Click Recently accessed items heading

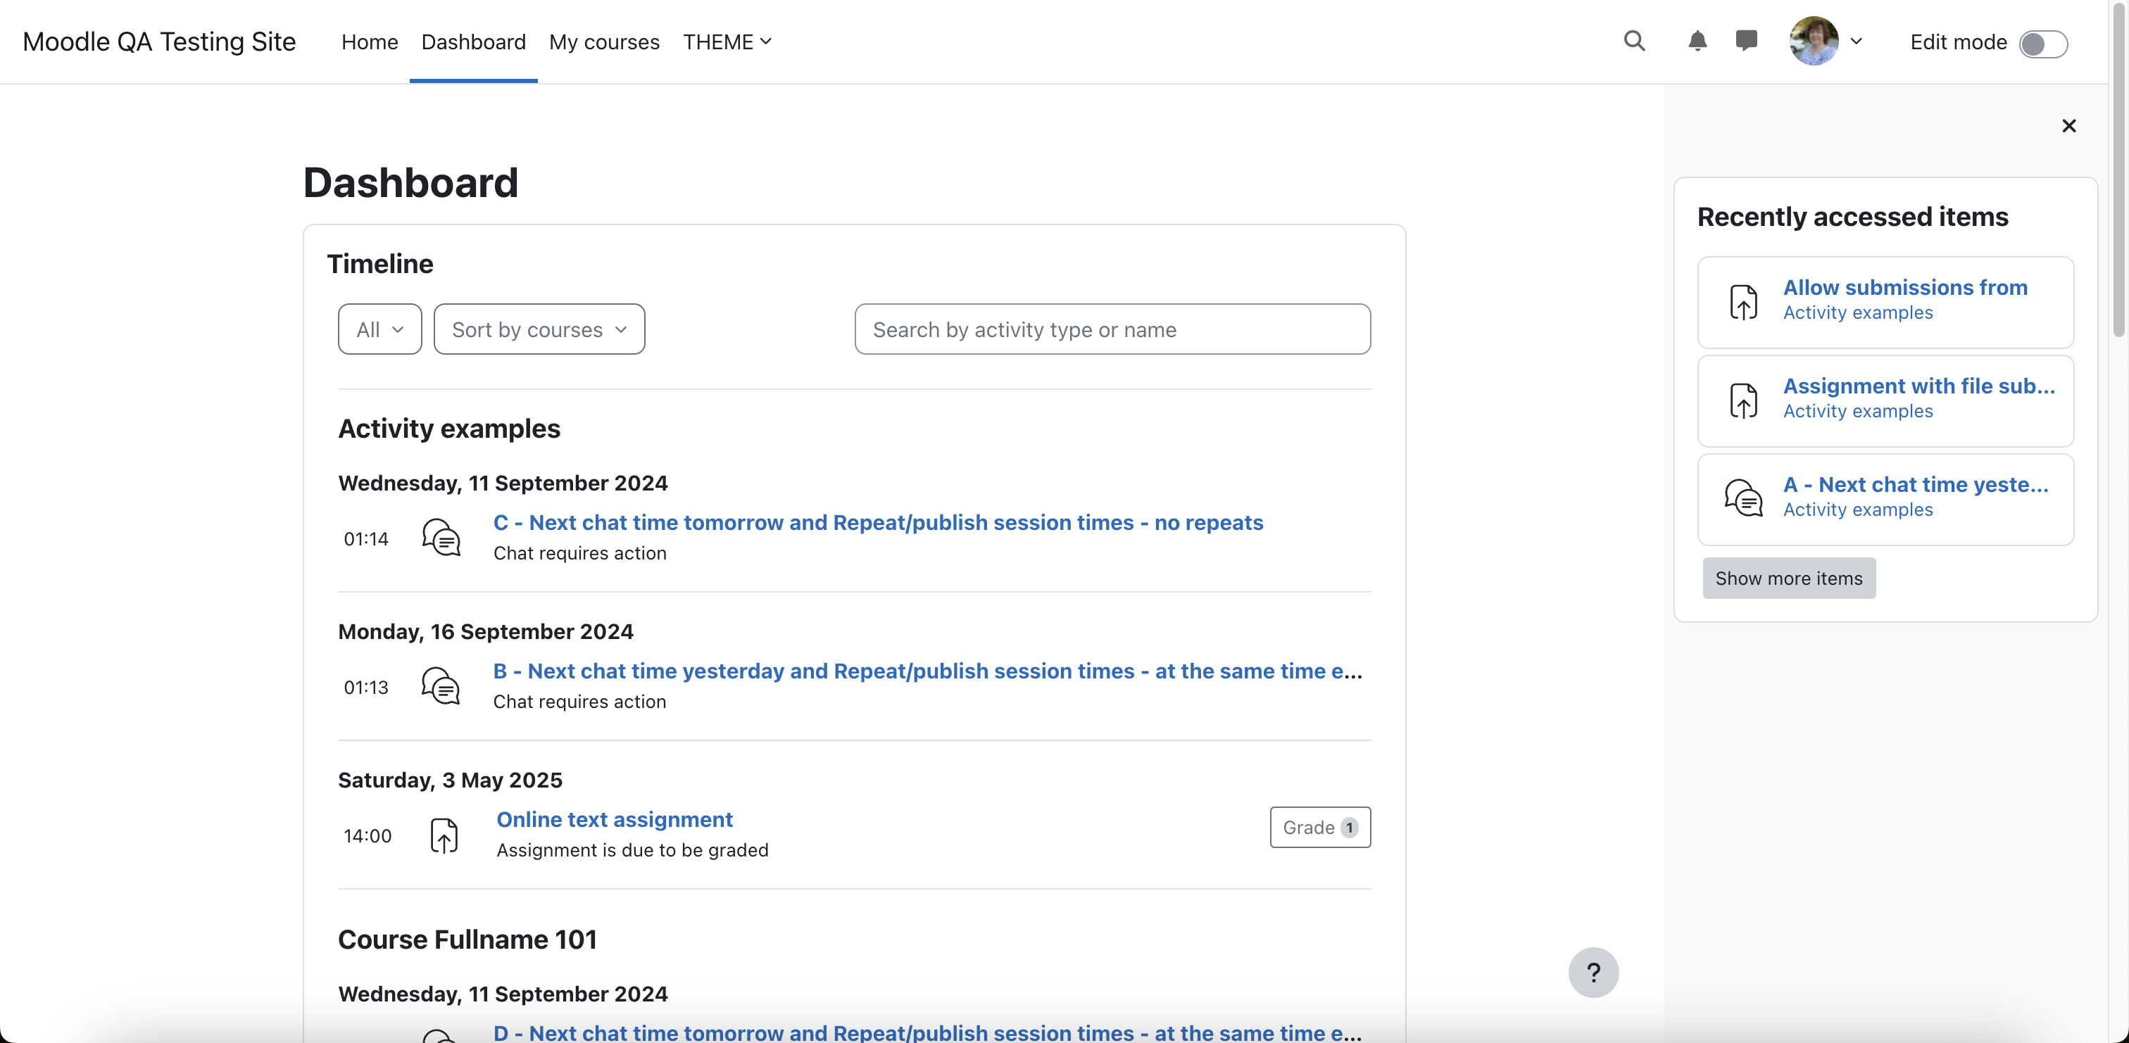(1852, 217)
